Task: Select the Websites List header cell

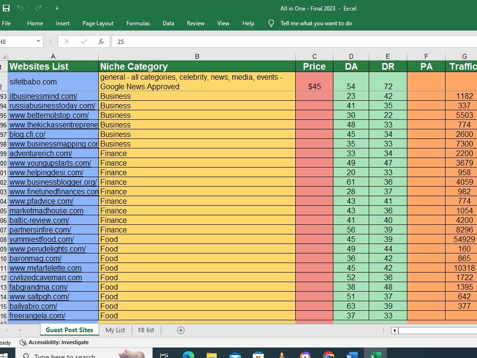Action: [53, 66]
